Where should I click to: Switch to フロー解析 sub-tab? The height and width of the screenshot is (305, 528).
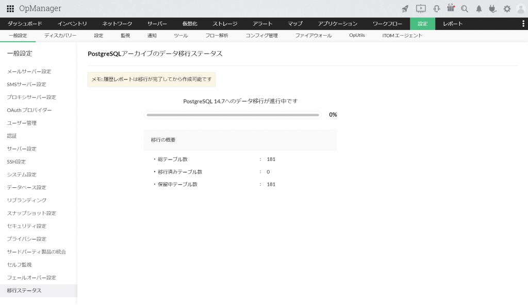tap(217, 36)
